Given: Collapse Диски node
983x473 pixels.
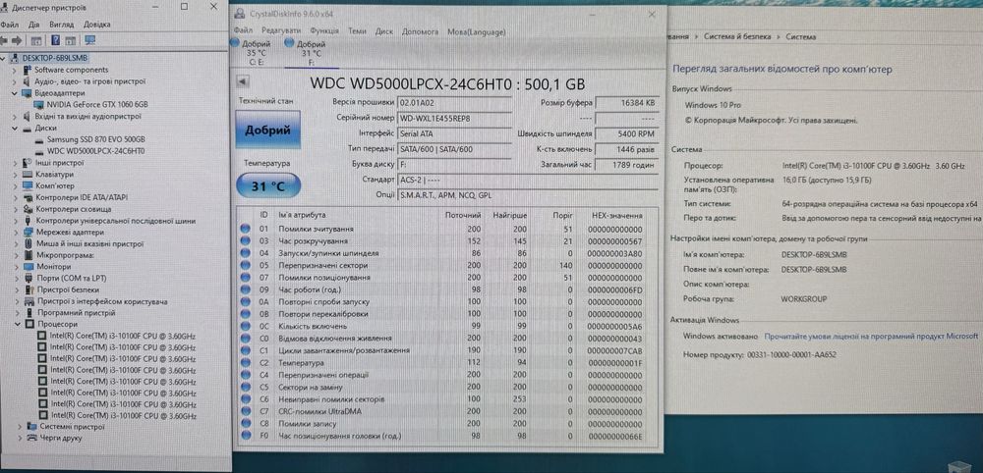Looking at the screenshot, I should coord(15,128).
